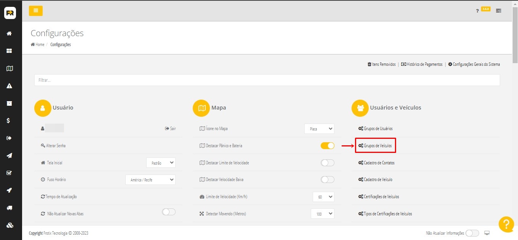Expand the Fuso Horário dropdown

[150, 180]
